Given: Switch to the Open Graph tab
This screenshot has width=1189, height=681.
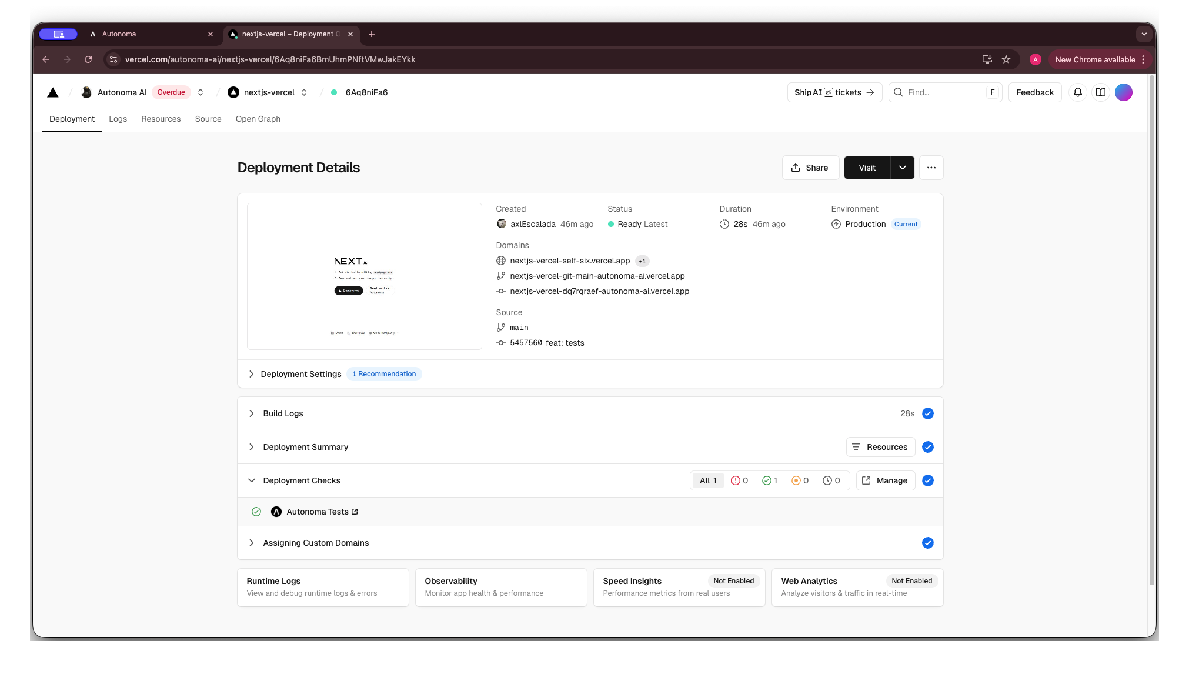Looking at the screenshot, I should pyautogui.click(x=258, y=119).
